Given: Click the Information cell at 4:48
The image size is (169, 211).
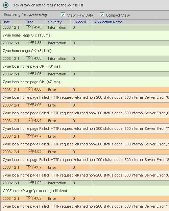Looking at the screenshot, I should (x=58, y=27).
